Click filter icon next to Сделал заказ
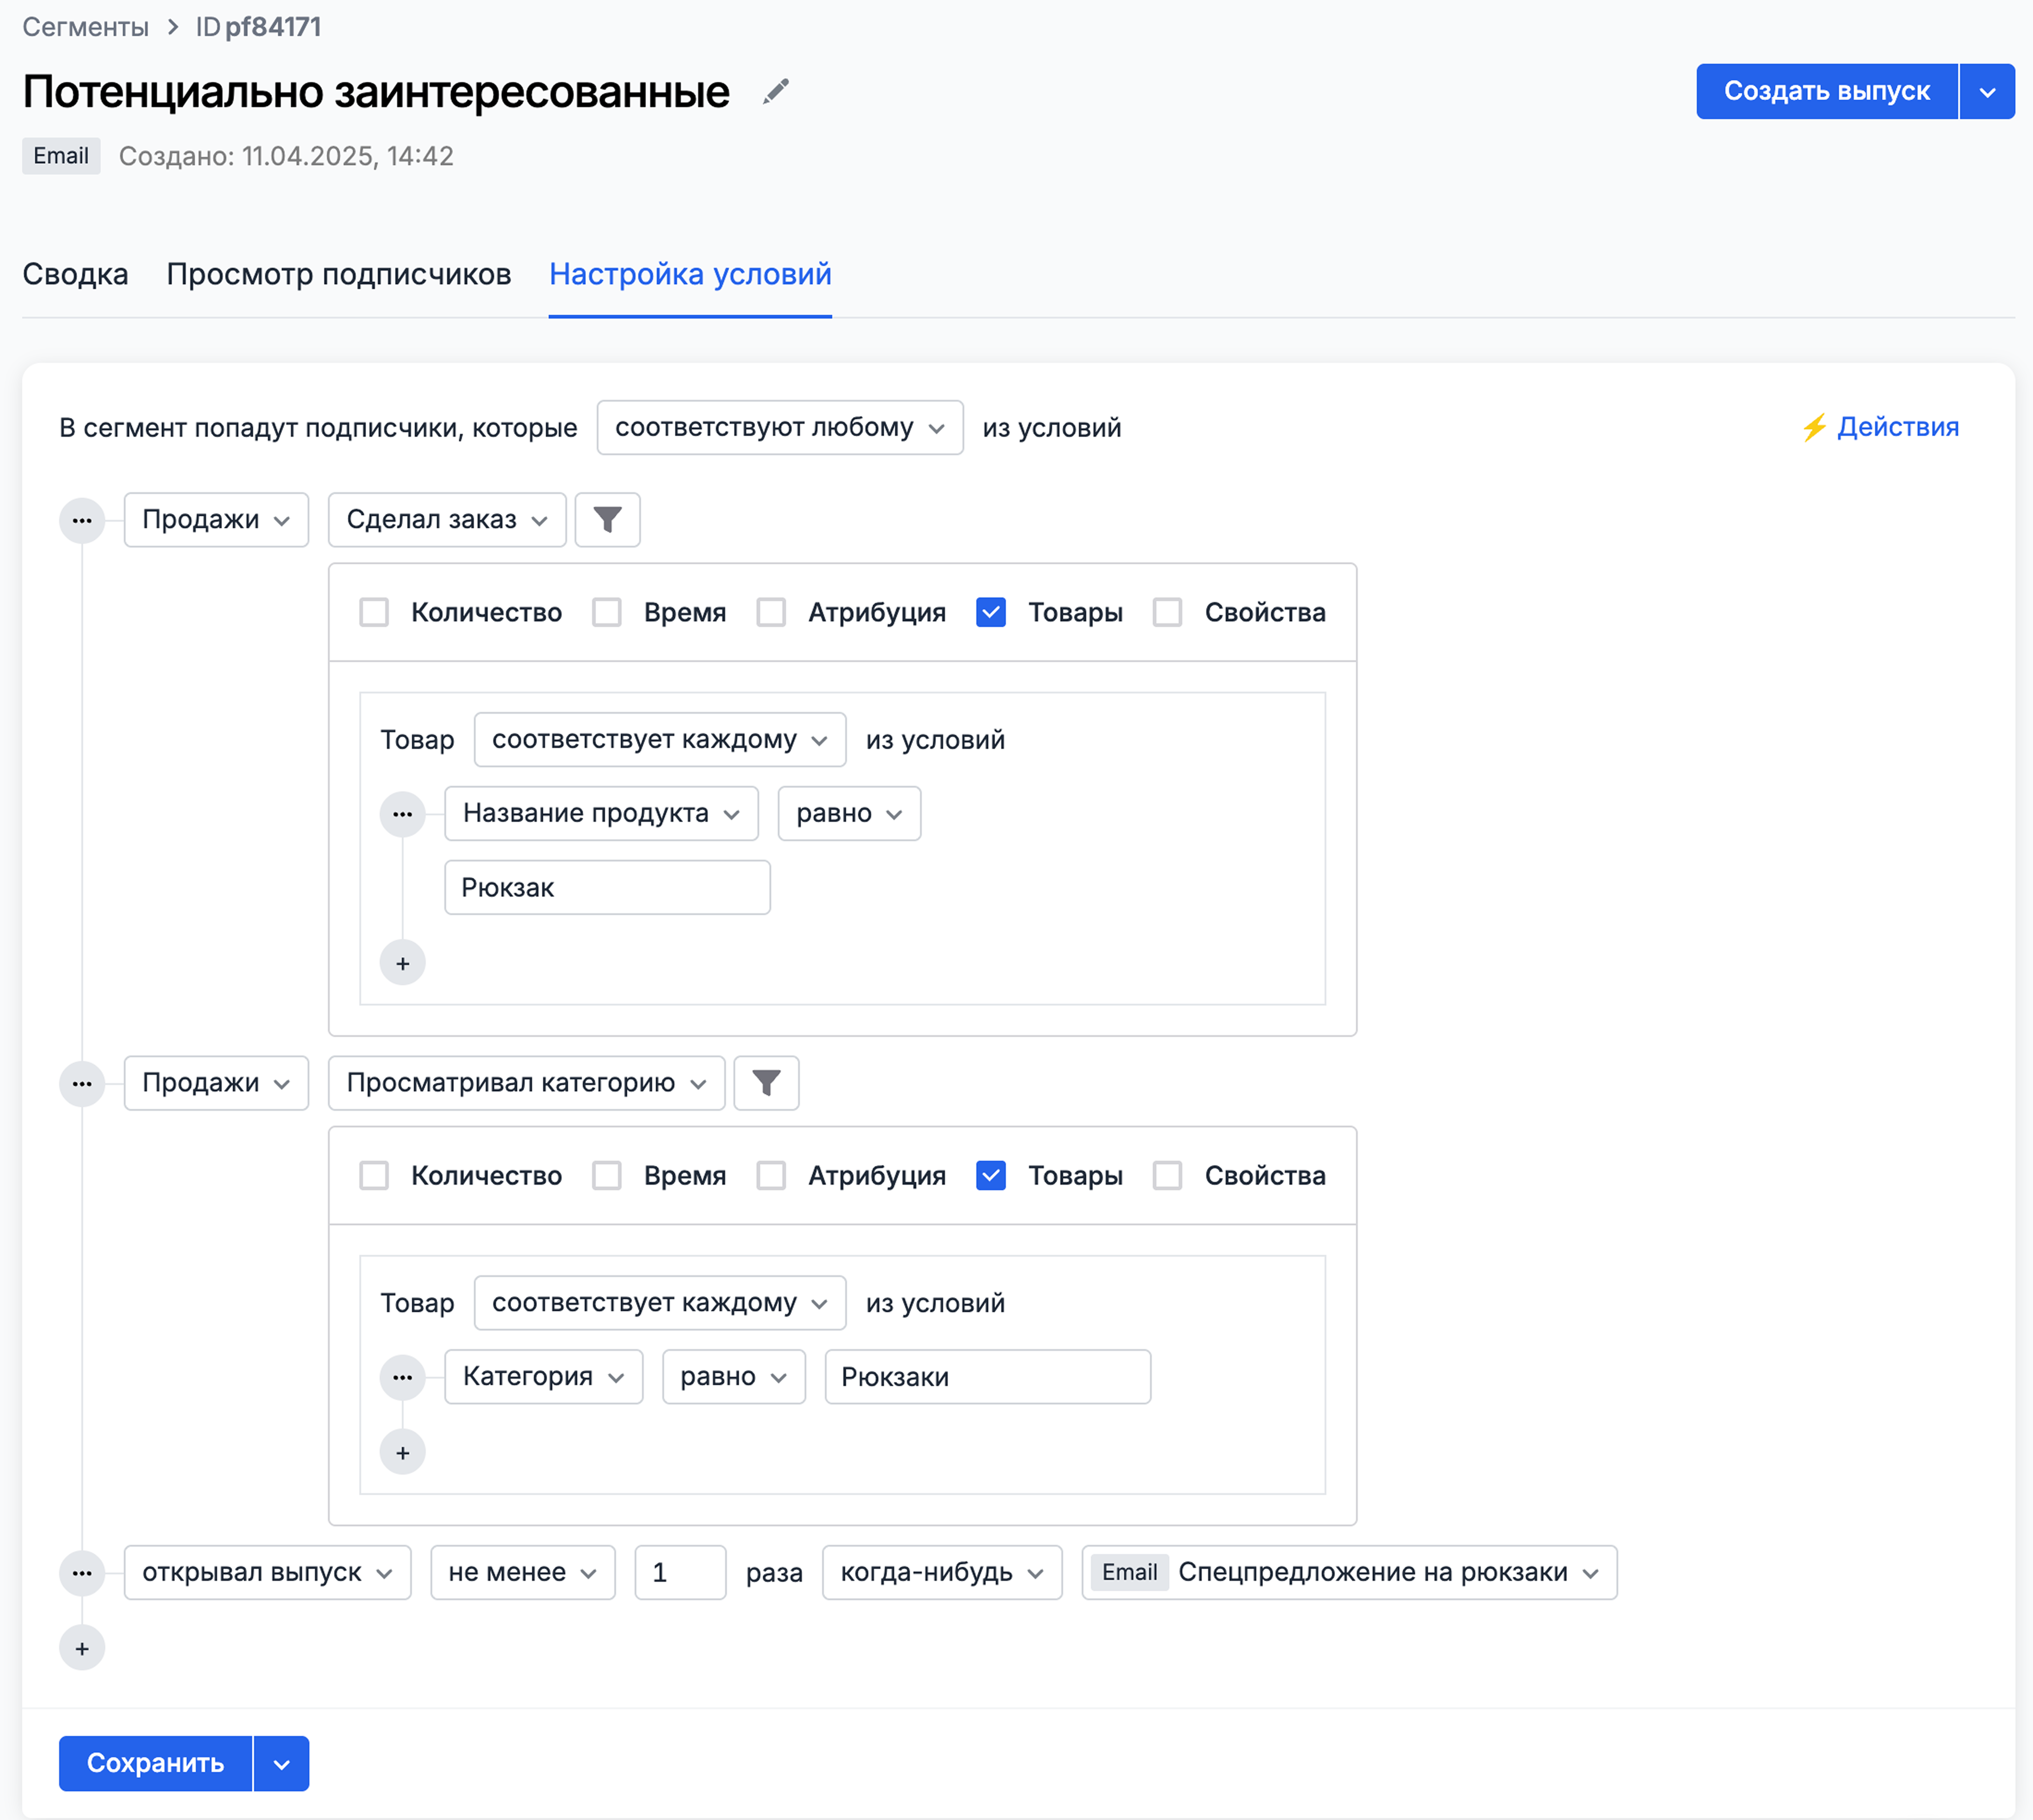Screen dimensions: 2033x1820 click(x=607, y=520)
